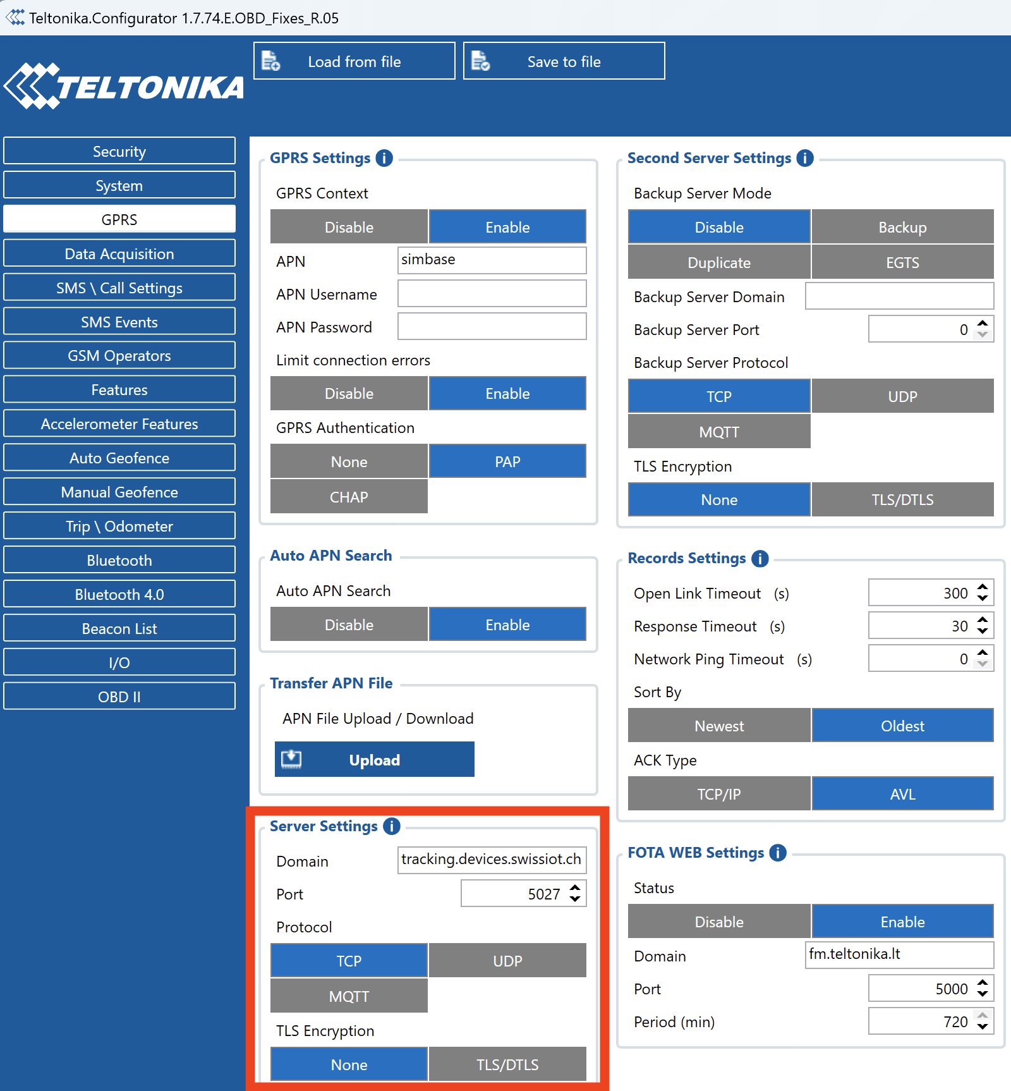Click the GPRS Settings info icon
1011x1091 pixels.
(x=384, y=158)
